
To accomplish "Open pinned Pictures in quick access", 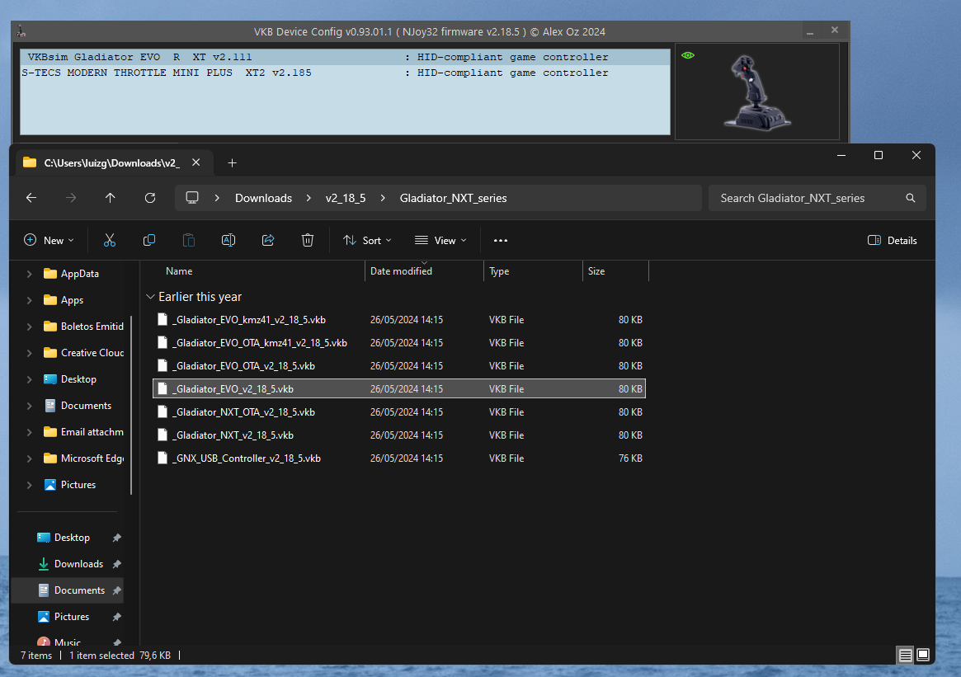I will [72, 616].
